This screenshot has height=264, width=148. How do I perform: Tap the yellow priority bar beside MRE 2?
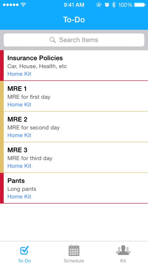[2, 127]
